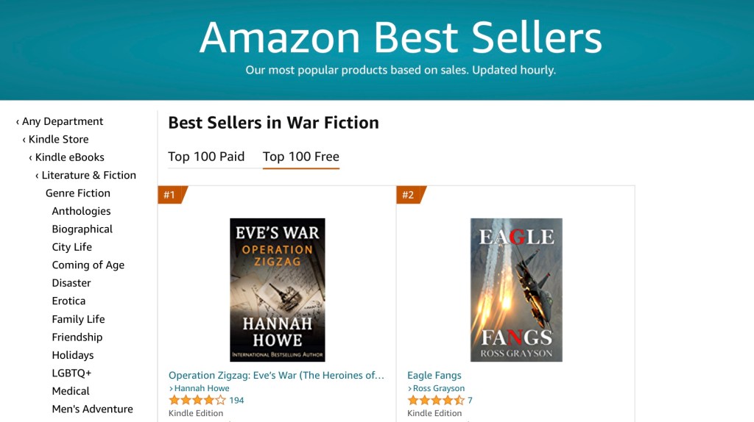
Task: Select the Top 100 Free tab
Action: (301, 157)
